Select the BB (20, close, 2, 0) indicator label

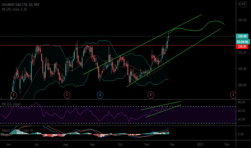tap(14, 9)
